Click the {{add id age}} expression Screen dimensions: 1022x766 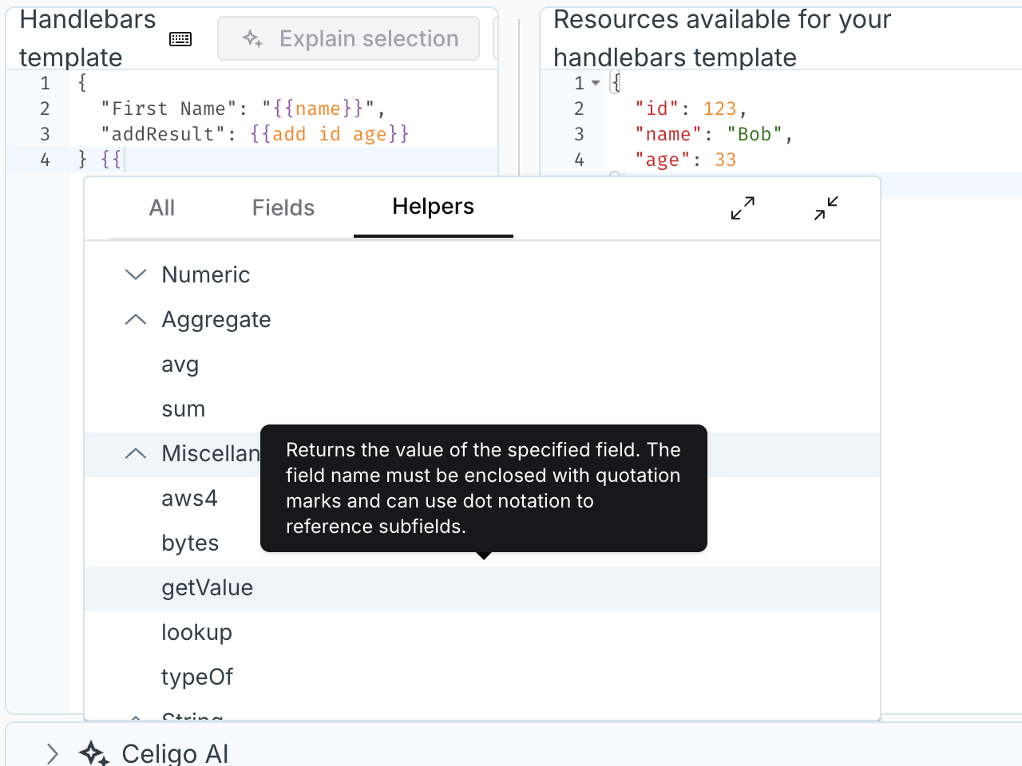pyautogui.click(x=329, y=134)
